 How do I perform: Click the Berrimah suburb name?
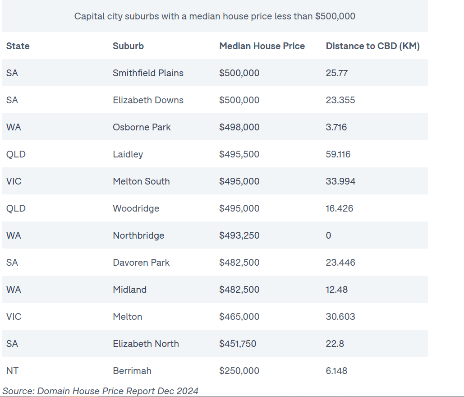click(132, 371)
